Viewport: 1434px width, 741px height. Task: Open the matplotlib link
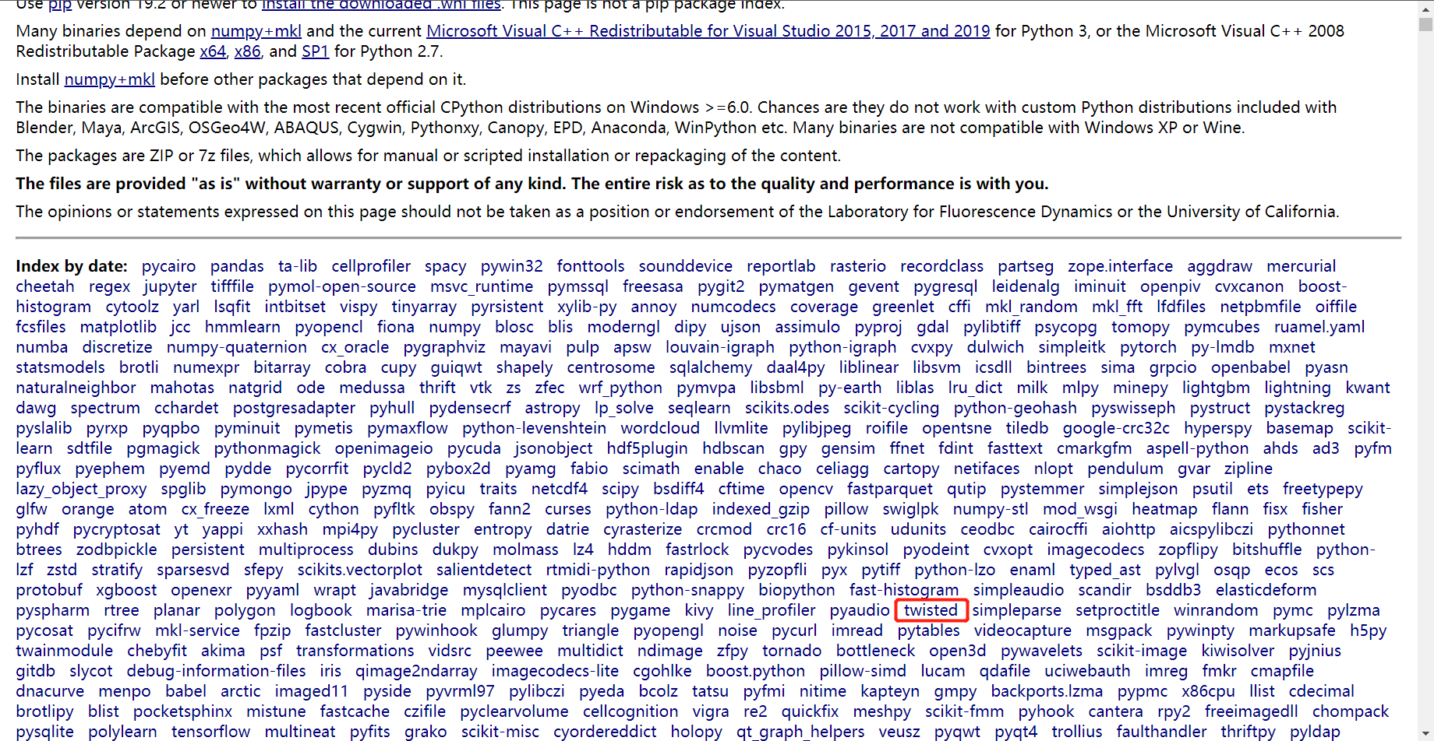pos(118,327)
